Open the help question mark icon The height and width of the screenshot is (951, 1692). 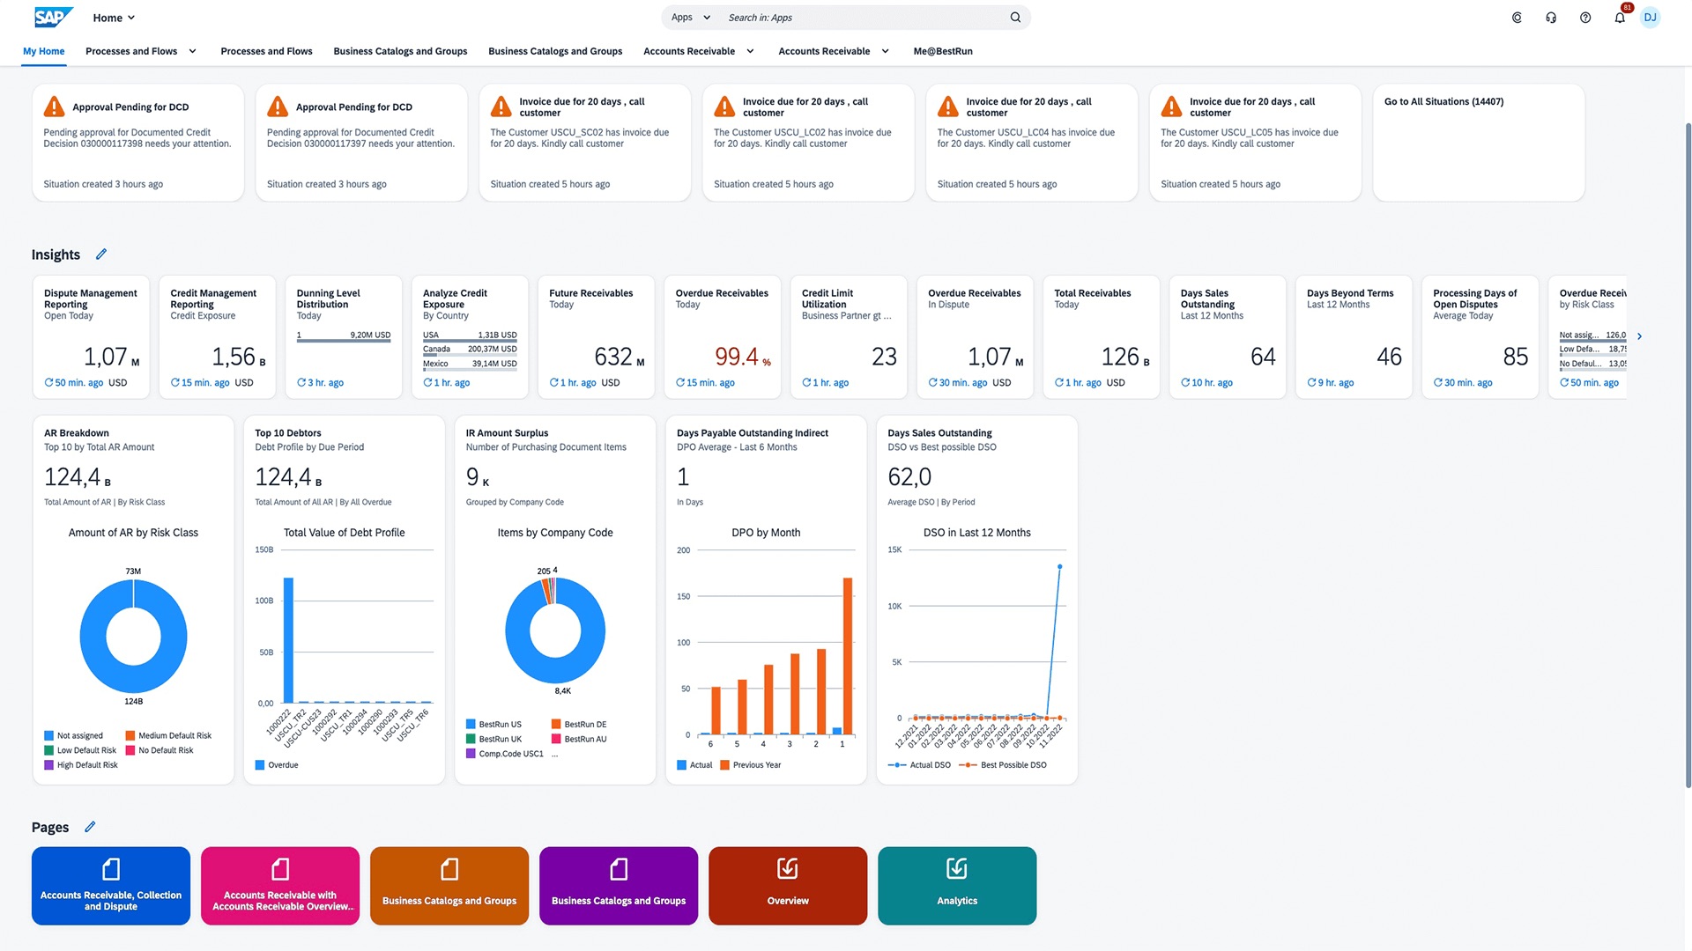pos(1585,17)
